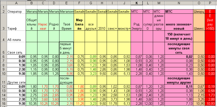This screenshot has height=107, width=217.
Task: Select the value '0,19' in red column
Action: point(210,87)
